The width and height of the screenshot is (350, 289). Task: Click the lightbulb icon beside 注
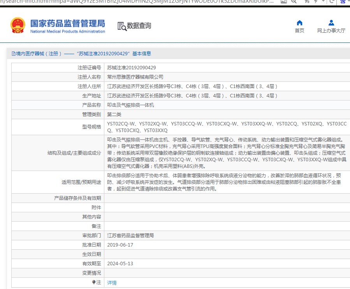coord(94,282)
